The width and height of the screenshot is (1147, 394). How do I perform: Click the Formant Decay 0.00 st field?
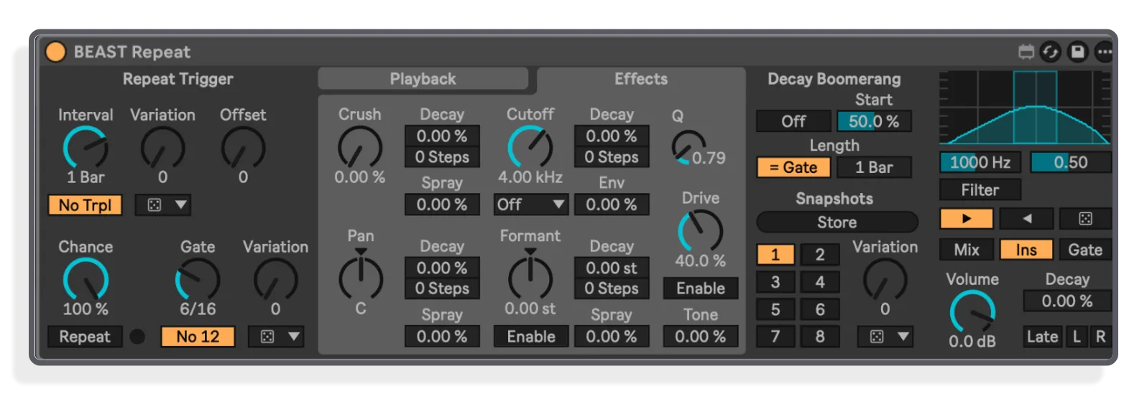tap(612, 268)
